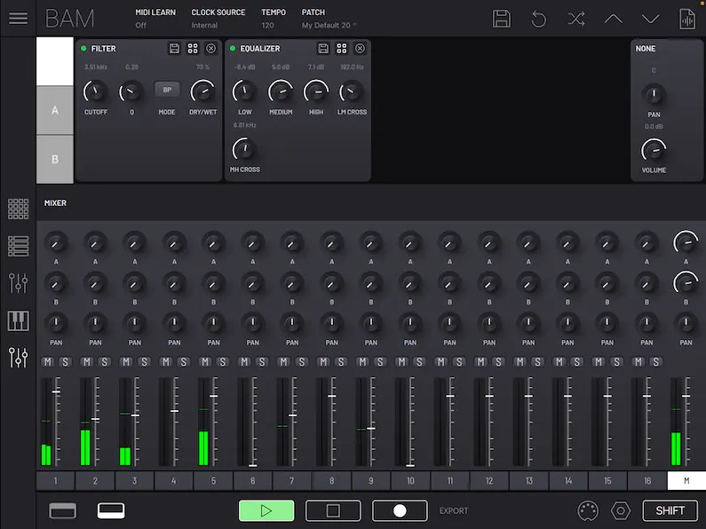The image size is (706, 529).
Task: Select effect bus B tab
Action: point(55,159)
